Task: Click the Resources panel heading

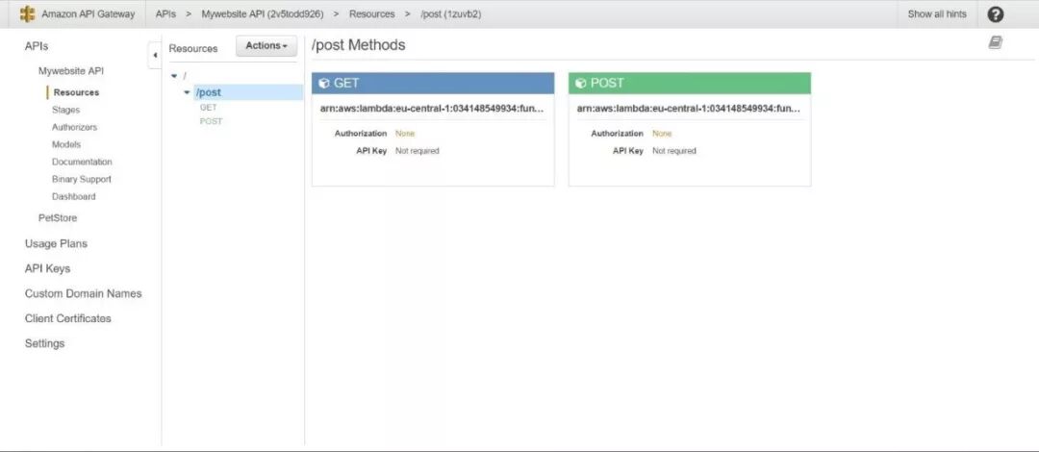Action: tap(192, 49)
